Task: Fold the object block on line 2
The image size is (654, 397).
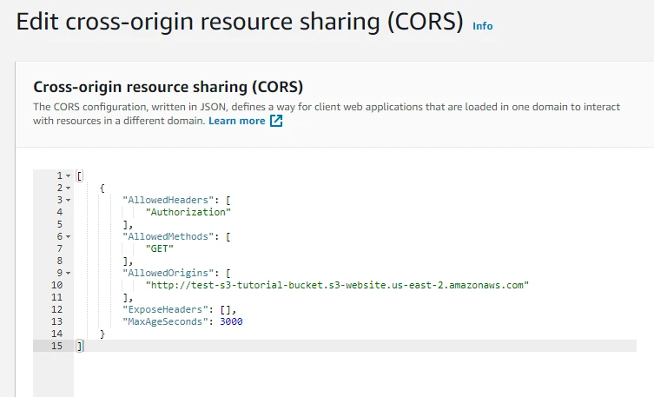Action: (69, 188)
